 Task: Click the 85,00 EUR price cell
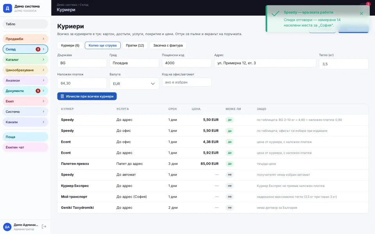pyautogui.click(x=209, y=164)
